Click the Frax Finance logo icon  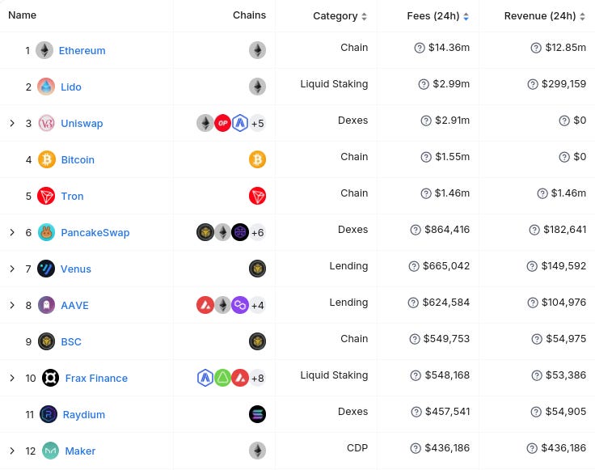[50, 378]
